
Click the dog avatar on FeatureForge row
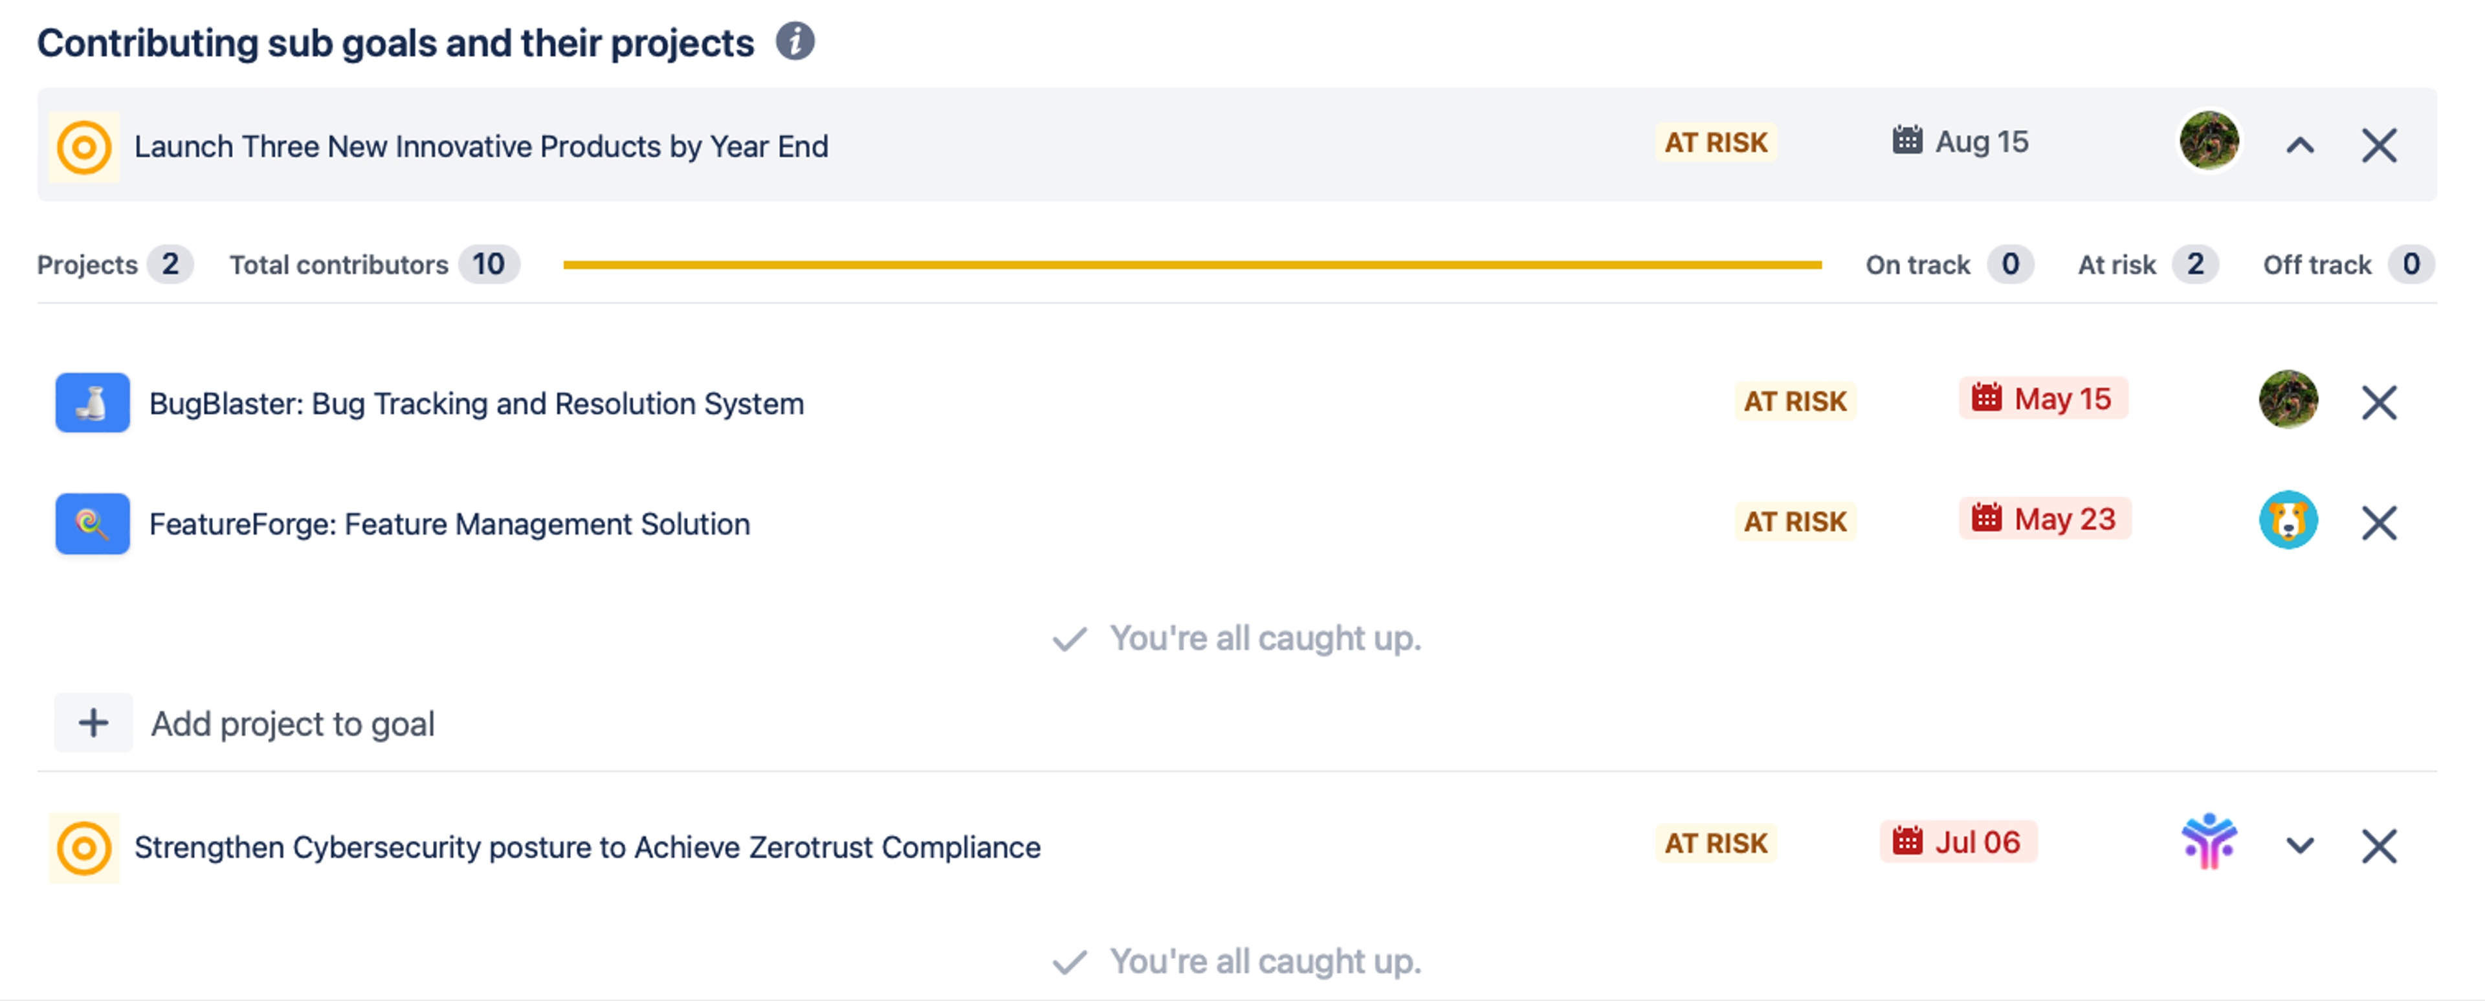point(2287,521)
